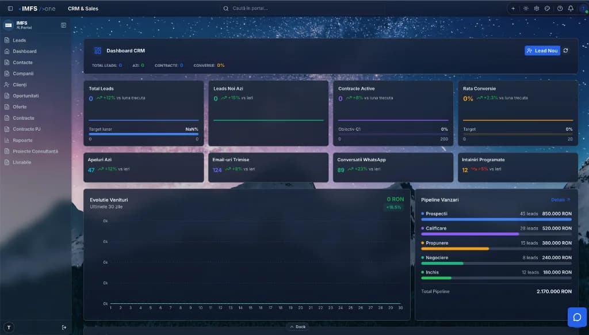Click the Calificare pipeline progress bar

496,234
